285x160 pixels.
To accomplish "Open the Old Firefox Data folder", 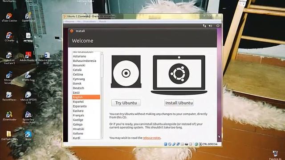I will pos(9,136).
